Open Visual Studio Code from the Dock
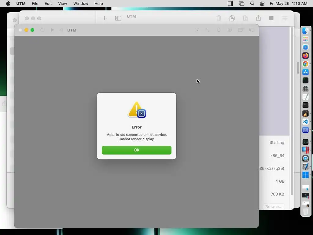 305,121
